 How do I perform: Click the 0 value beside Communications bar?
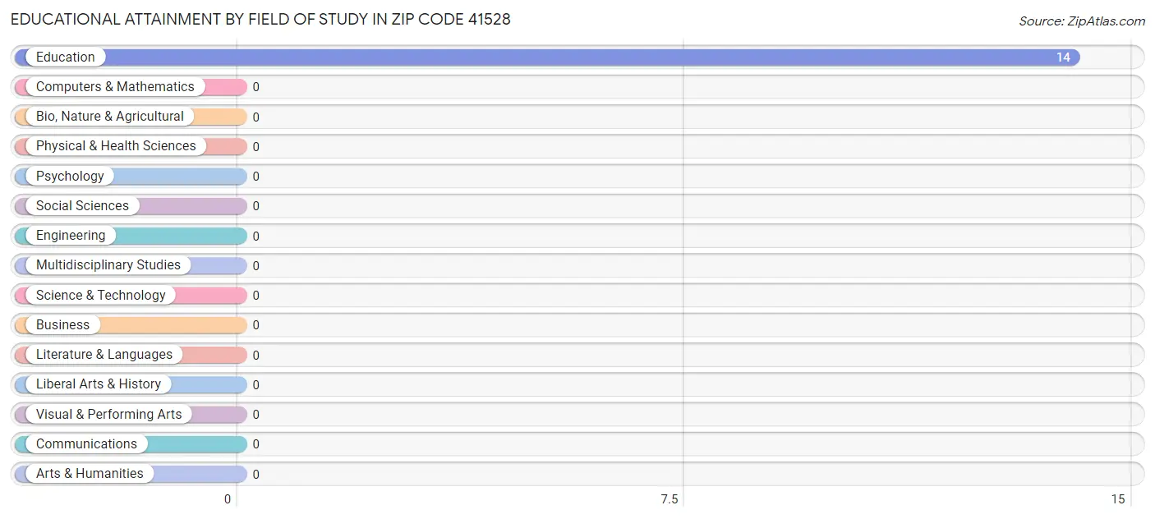click(x=256, y=444)
